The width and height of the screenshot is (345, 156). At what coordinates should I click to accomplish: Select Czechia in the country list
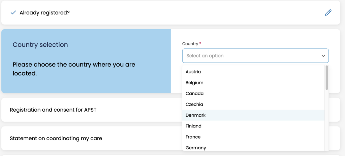[x=253, y=104]
